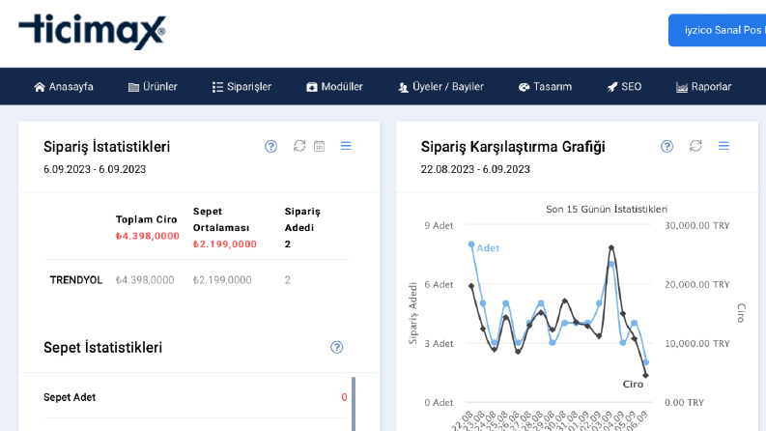Click the red Toplam Ciro value ₺4.398,0000
Screen dimensions: 766x431
(x=148, y=236)
